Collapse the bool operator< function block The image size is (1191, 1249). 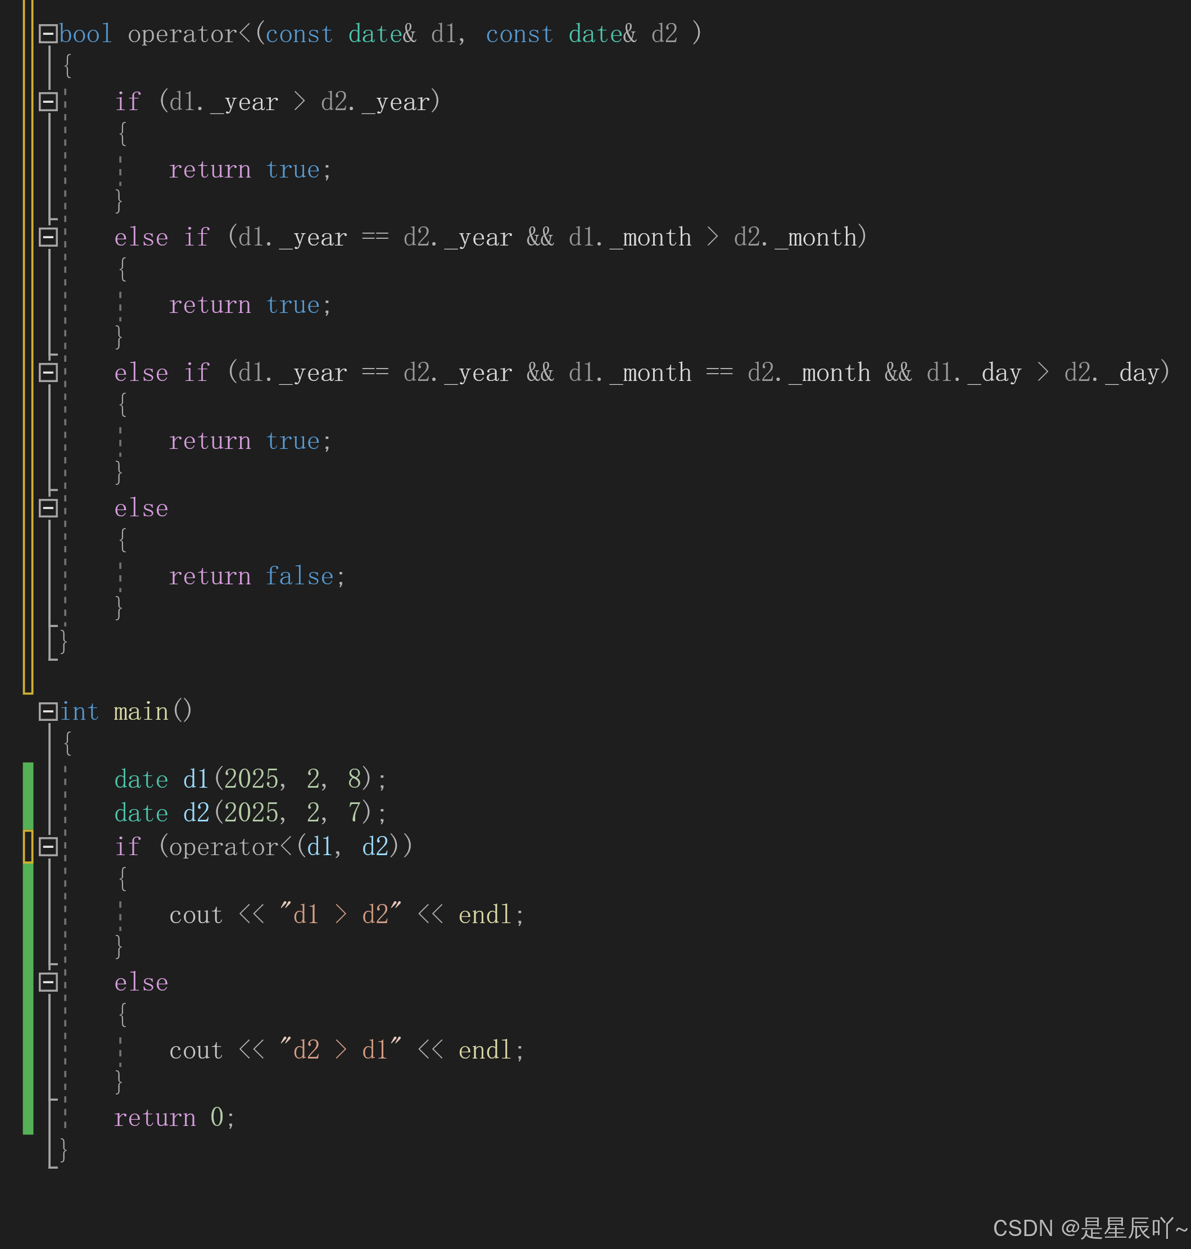coord(48,34)
